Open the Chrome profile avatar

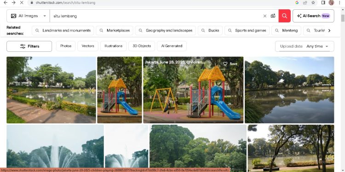[331, 3]
